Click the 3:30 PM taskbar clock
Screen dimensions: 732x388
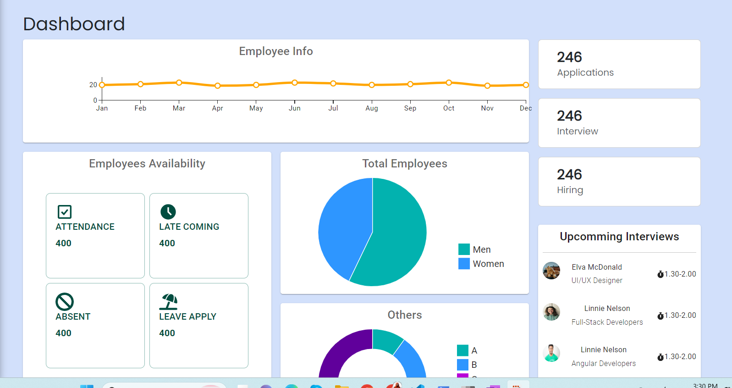705,385
